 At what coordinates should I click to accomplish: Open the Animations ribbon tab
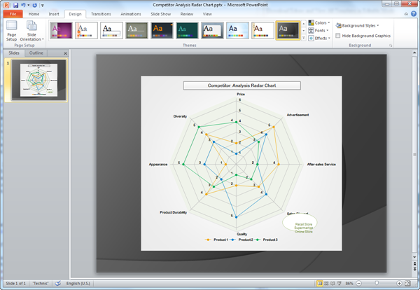coord(131,14)
